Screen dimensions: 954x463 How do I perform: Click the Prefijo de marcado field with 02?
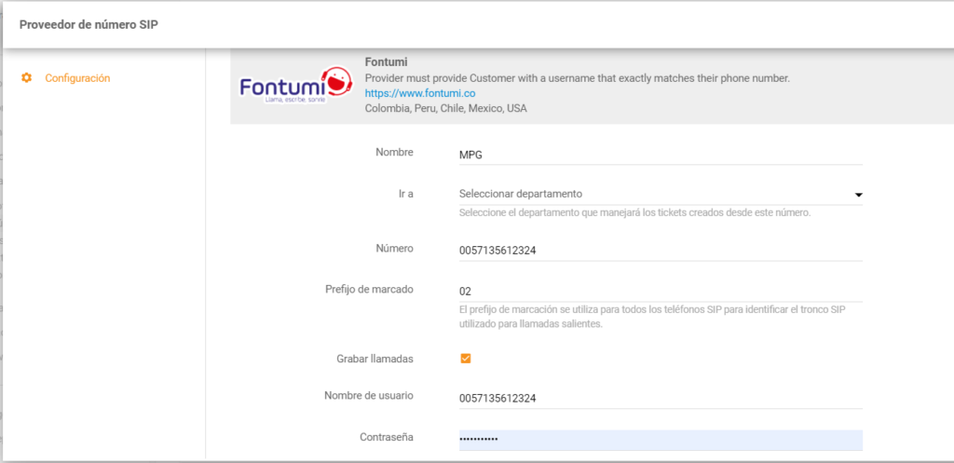point(660,292)
